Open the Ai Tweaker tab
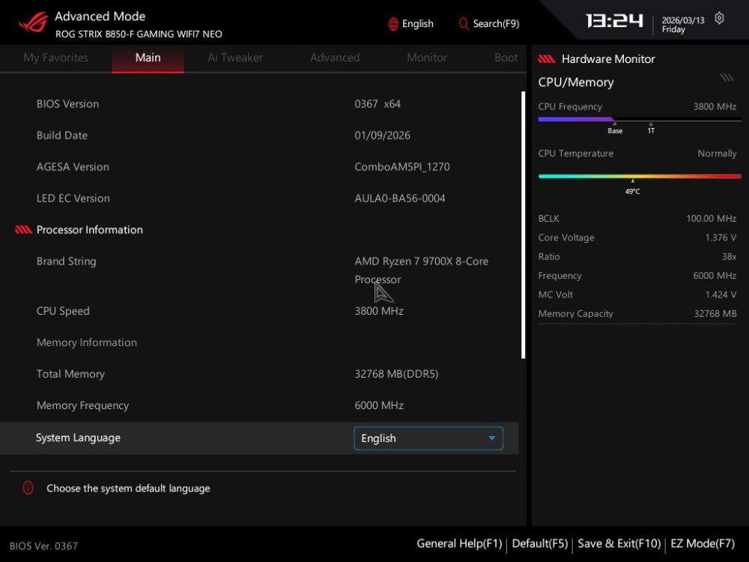Viewport: 749px width, 562px height. tap(235, 58)
